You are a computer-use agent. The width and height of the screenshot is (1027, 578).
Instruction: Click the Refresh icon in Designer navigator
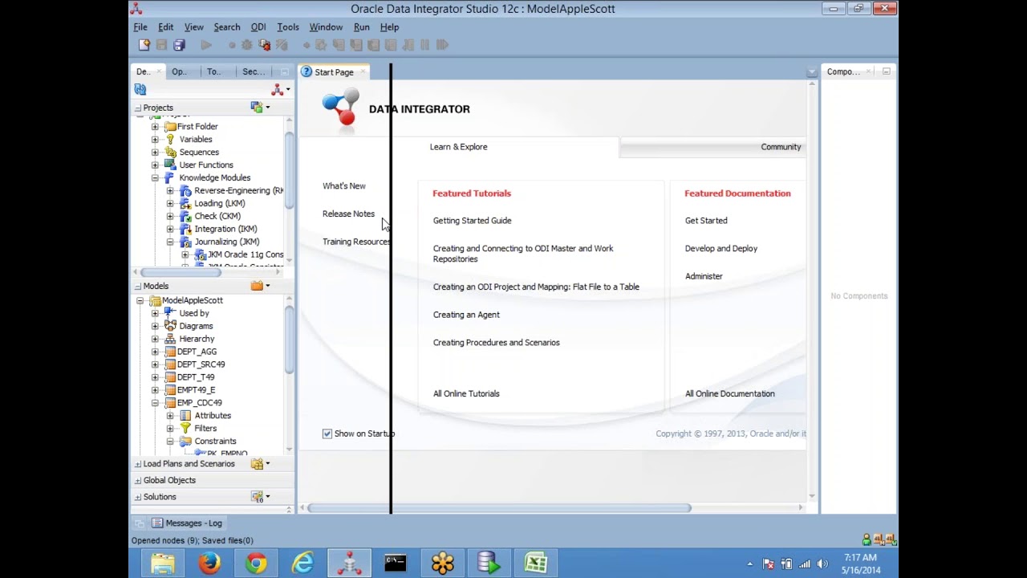(x=140, y=90)
